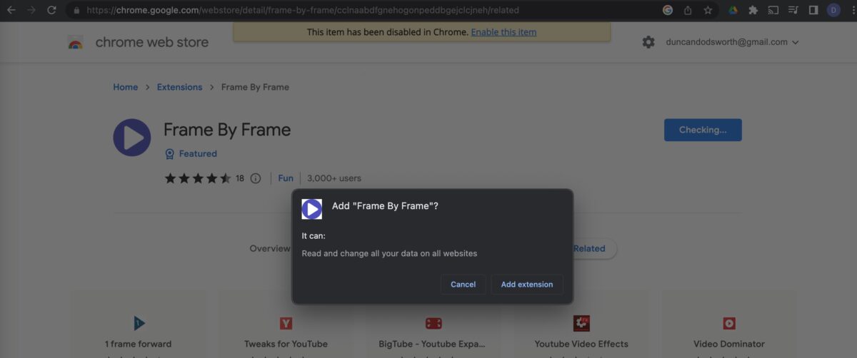Select the Related tab
Screen dimensions: 857x358
(x=589, y=249)
